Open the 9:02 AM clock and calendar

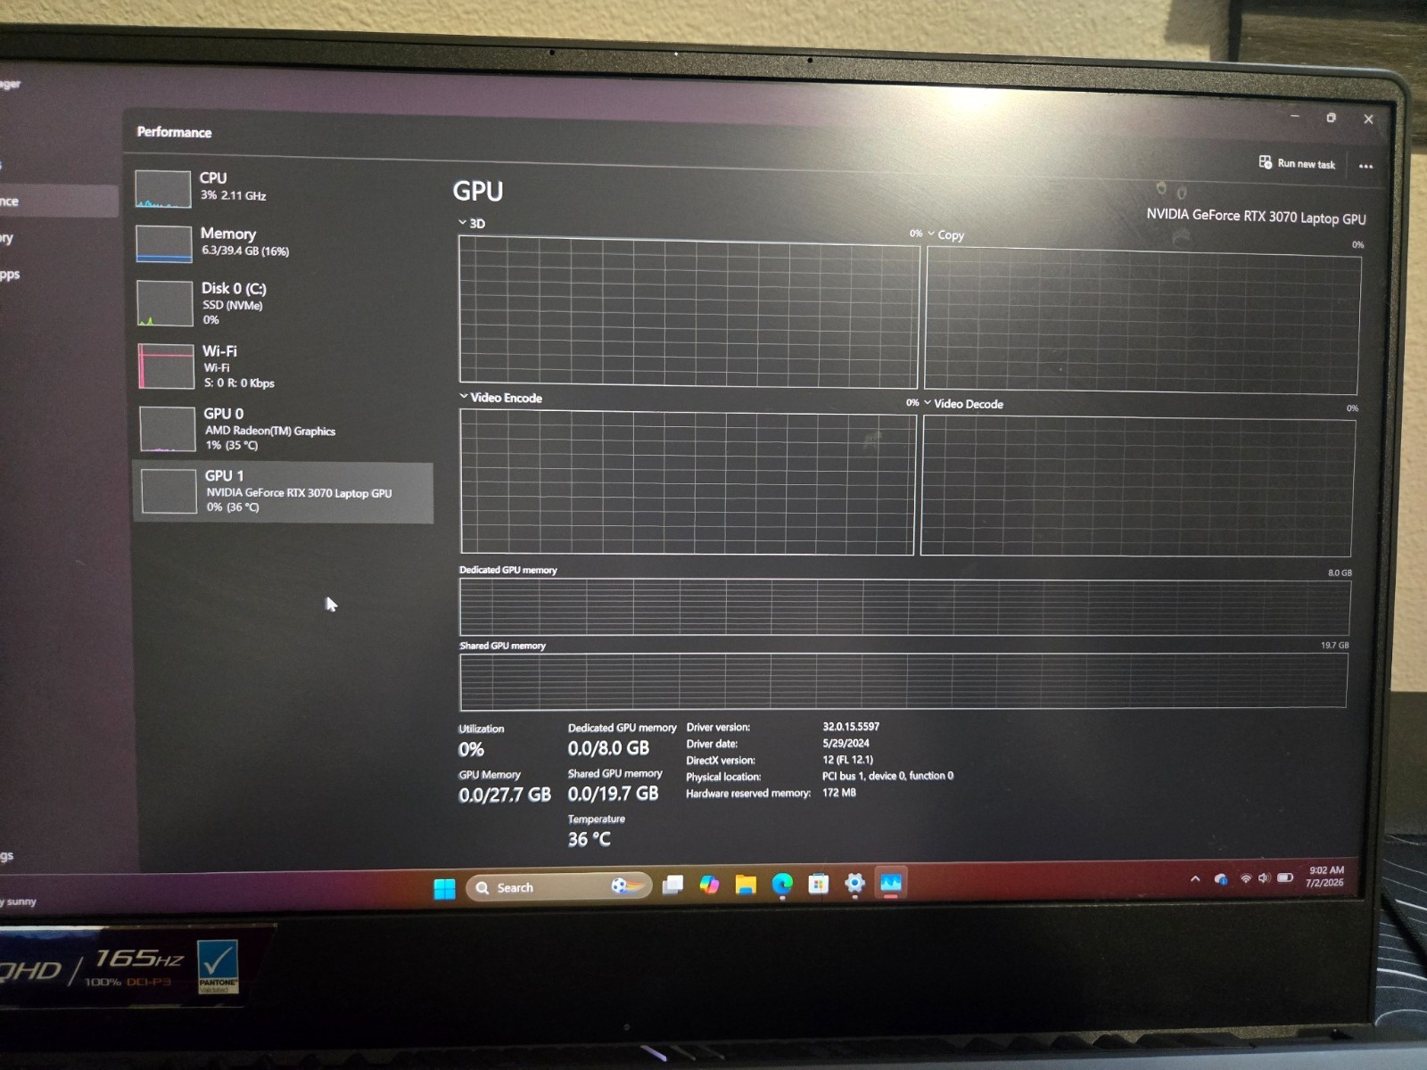tap(1325, 877)
